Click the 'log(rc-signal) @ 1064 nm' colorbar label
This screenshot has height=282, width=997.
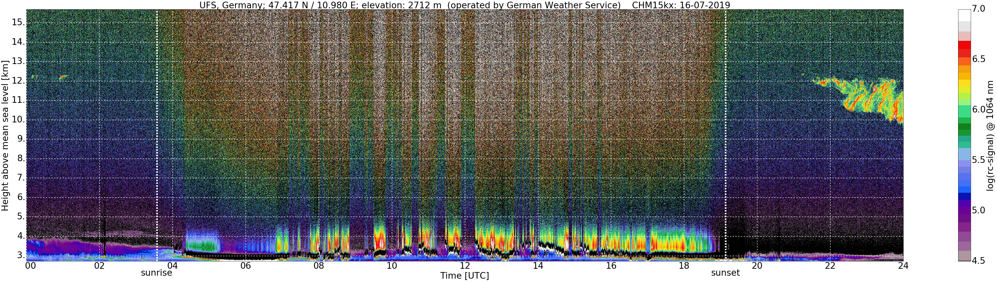[x=990, y=135]
